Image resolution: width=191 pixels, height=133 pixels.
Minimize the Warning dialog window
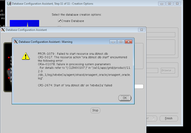tap(113, 42)
